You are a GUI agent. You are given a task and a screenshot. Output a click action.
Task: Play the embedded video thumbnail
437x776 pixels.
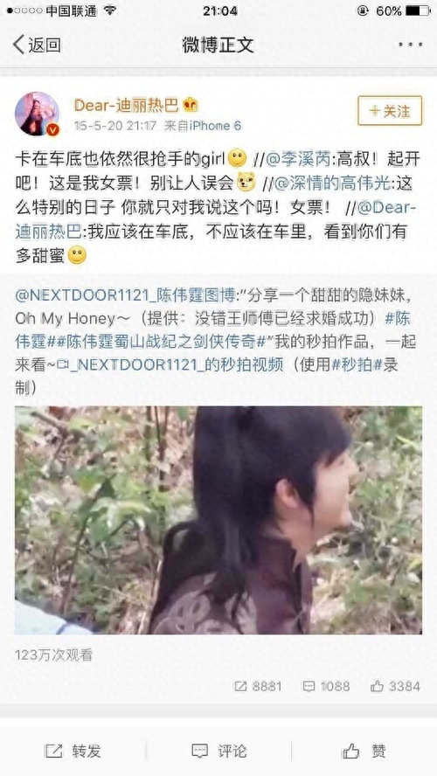click(x=218, y=520)
